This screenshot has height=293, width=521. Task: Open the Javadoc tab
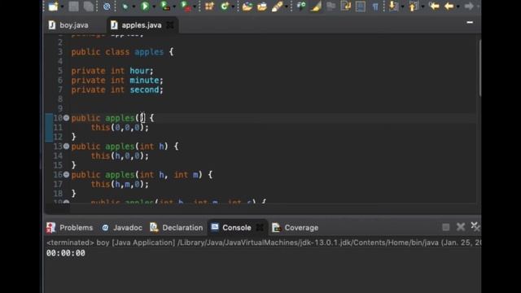[122, 228]
